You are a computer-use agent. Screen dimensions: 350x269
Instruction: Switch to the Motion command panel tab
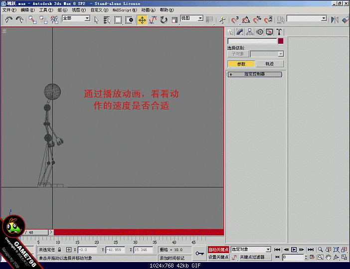260,32
